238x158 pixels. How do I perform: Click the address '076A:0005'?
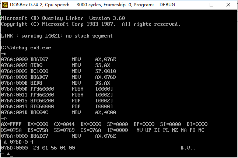[14, 71]
